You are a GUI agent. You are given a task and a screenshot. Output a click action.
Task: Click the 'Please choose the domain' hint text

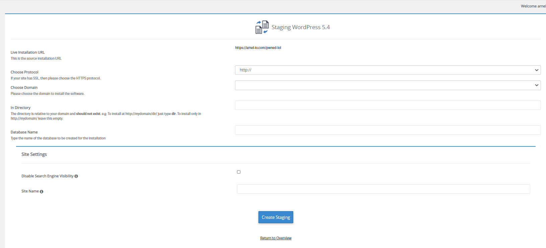[48, 94]
